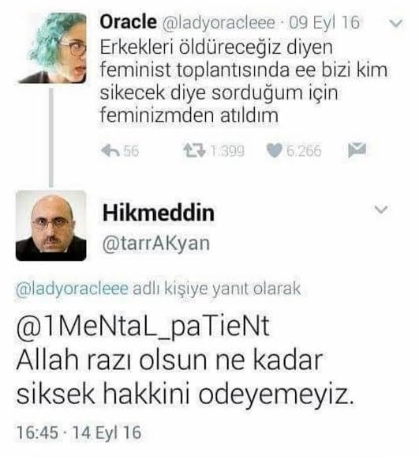419x457 pixels.
Task: Click the 16:45 · 14 Eyl 16 timestamp
Action: click(79, 432)
